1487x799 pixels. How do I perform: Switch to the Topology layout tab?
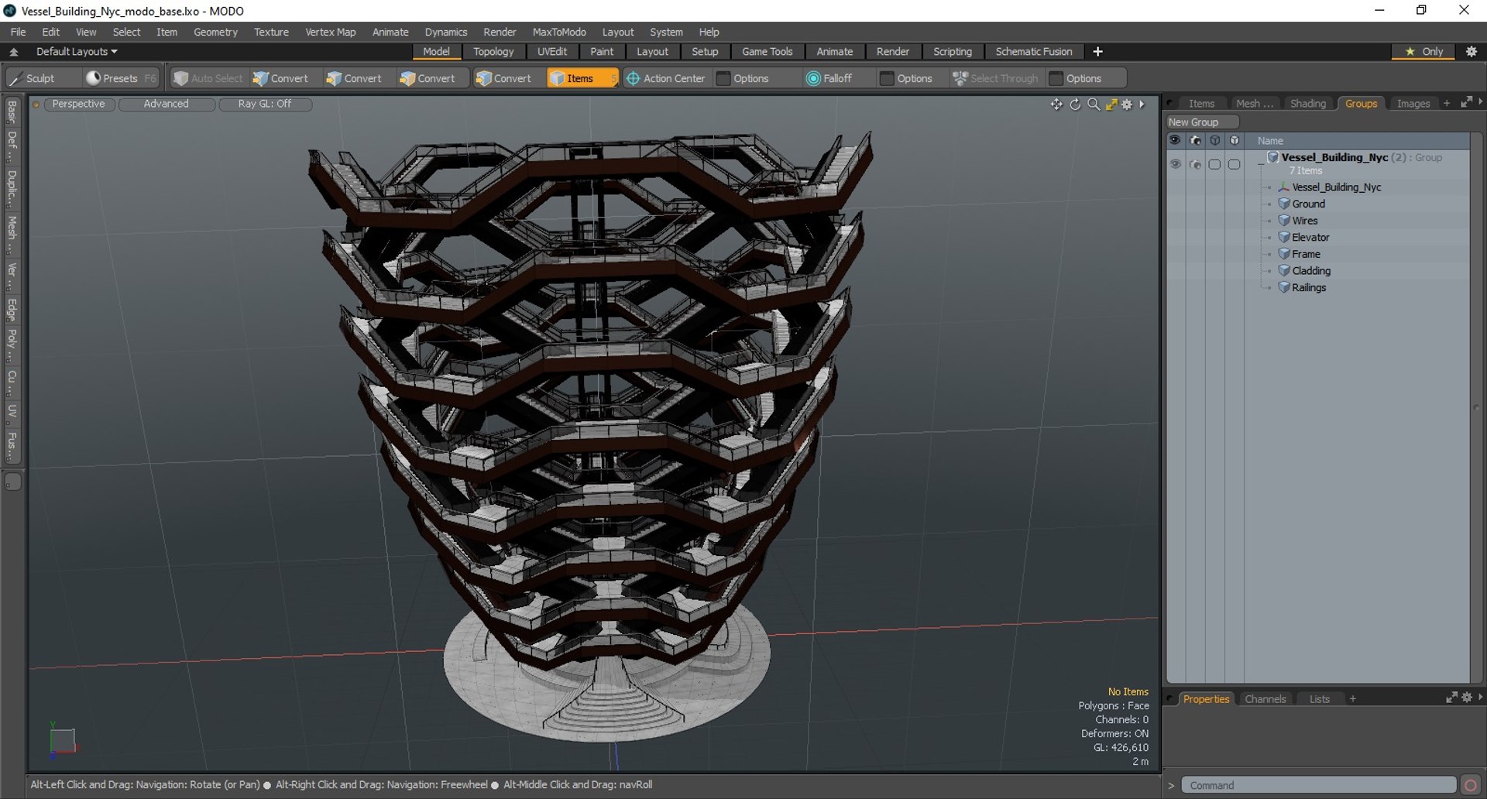pos(493,52)
